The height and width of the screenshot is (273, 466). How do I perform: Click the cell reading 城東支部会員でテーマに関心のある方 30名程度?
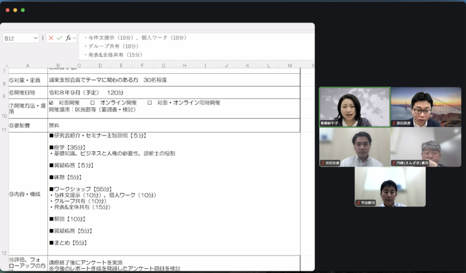point(174,80)
